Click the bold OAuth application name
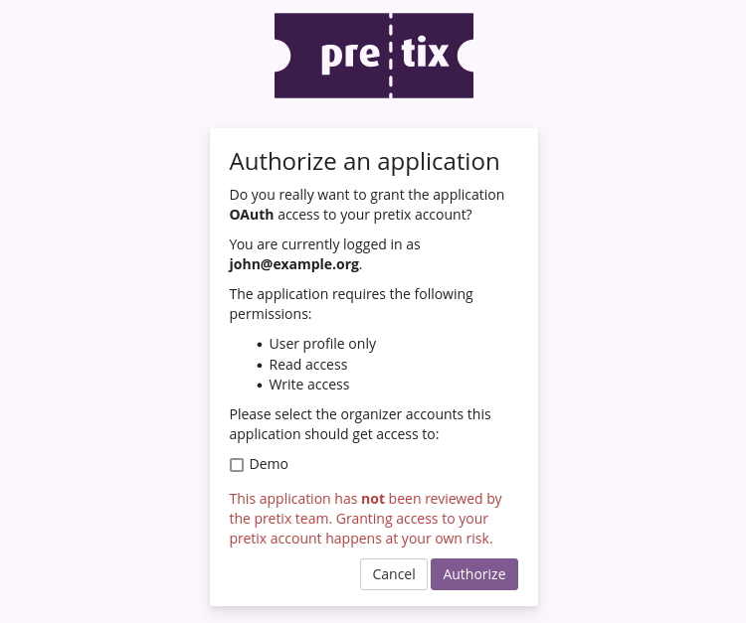 click(251, 215)
